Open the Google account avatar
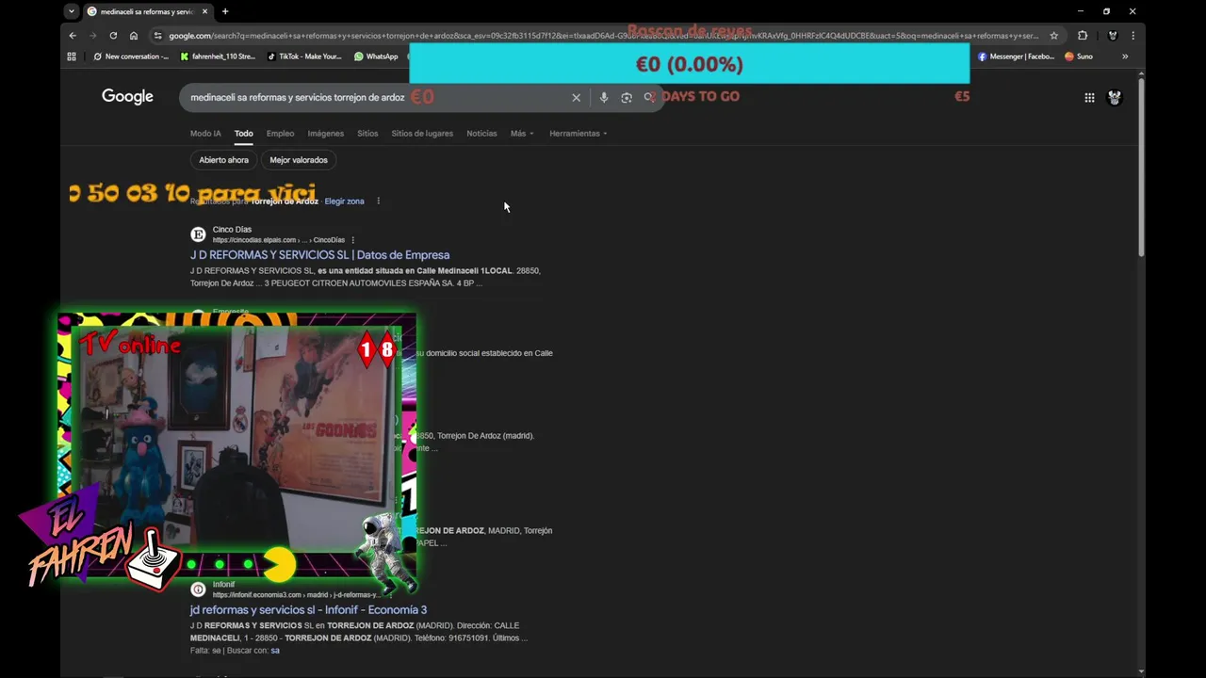Viewport: 1206px width, 678px height. (1115, 97)
